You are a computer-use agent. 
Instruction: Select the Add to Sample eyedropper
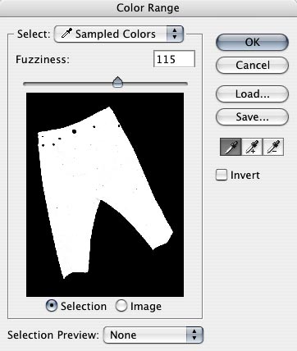252,147
